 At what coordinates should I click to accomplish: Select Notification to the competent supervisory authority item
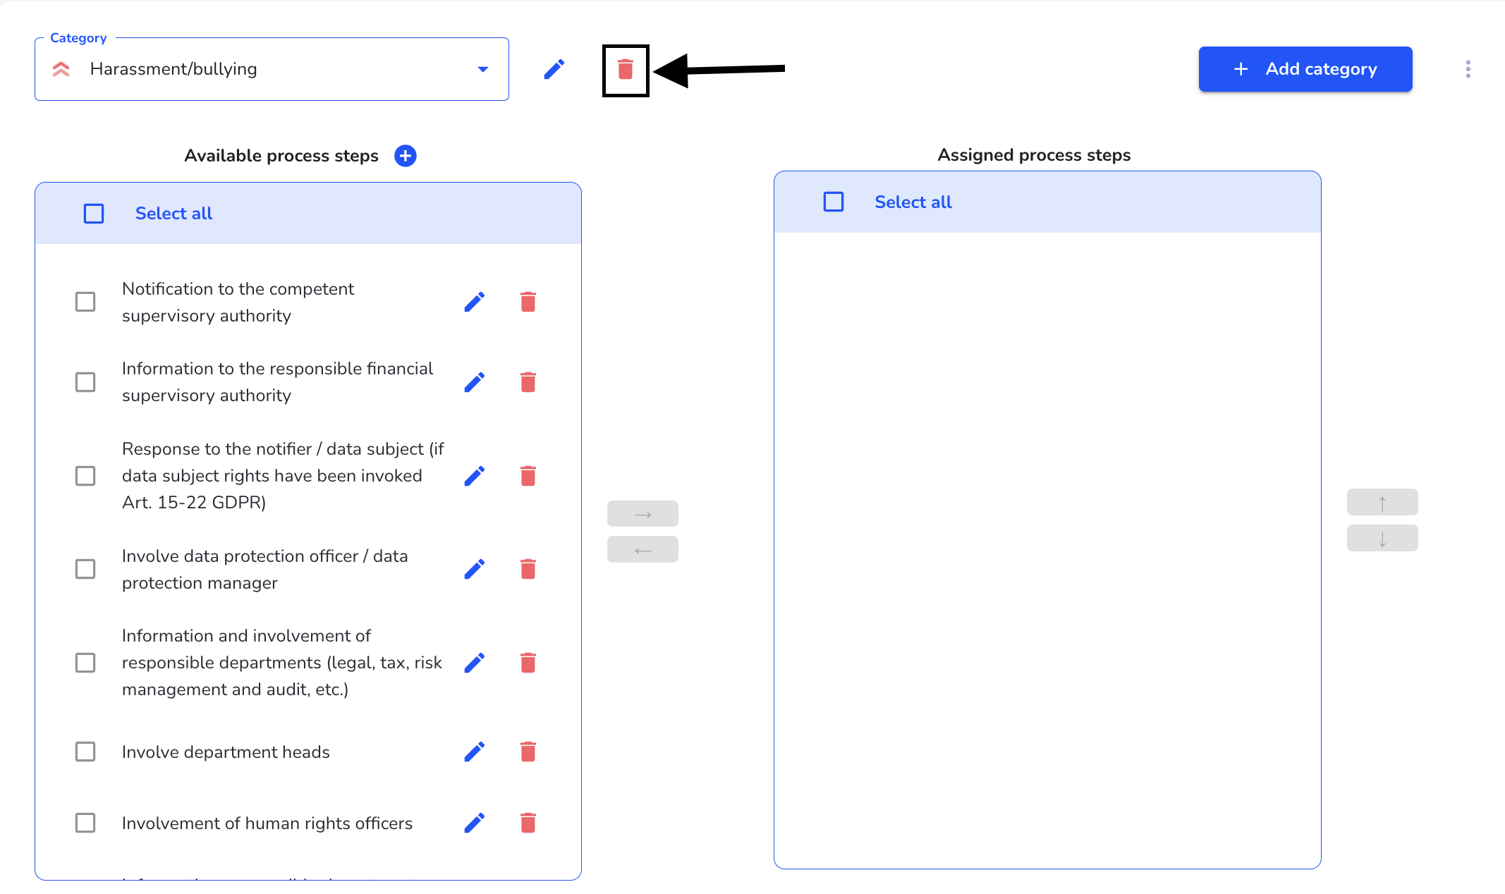point(85,302)
